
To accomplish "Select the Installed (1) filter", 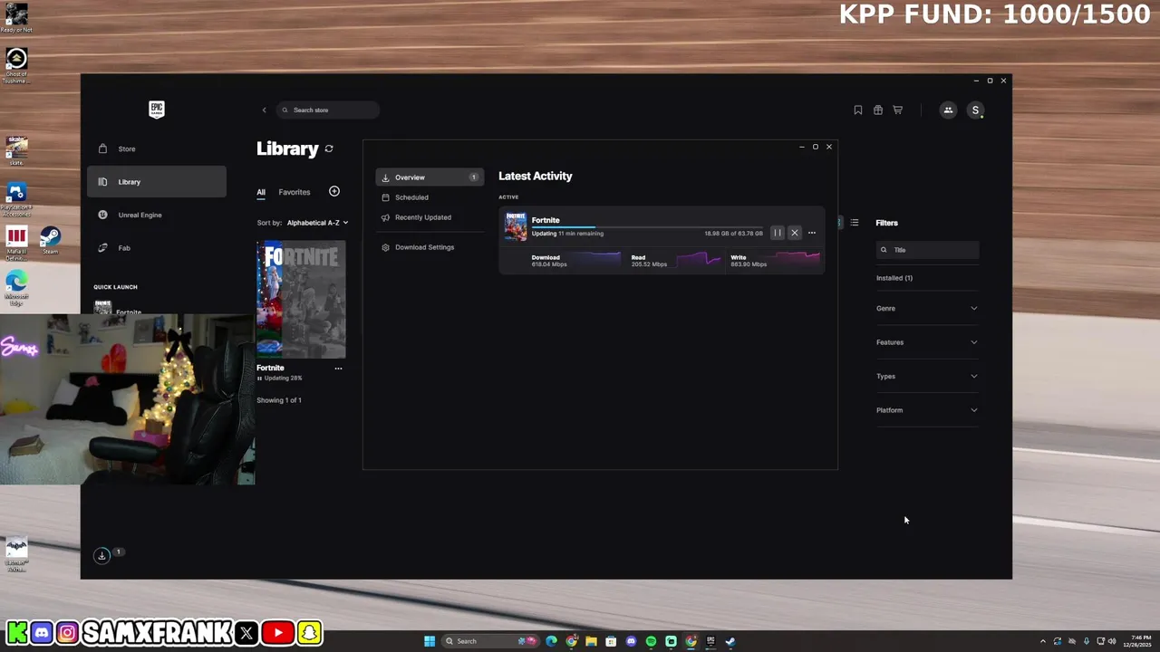I will (x=894, y=278).
